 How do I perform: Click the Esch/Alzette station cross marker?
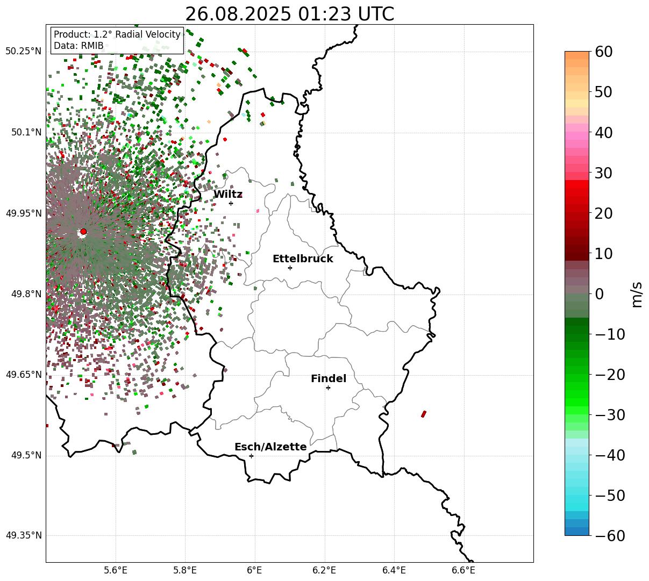pyautogui.click(x=251, y=456)
